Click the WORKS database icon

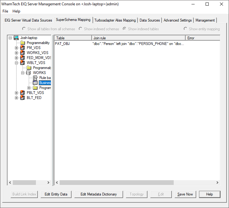[x=28, y=73]
